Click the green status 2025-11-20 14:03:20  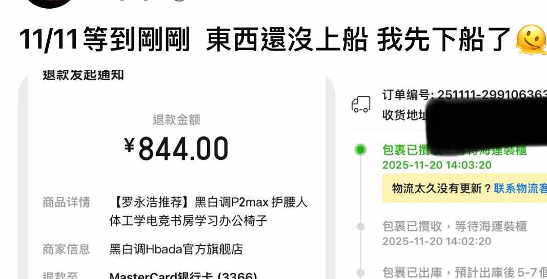437,165
